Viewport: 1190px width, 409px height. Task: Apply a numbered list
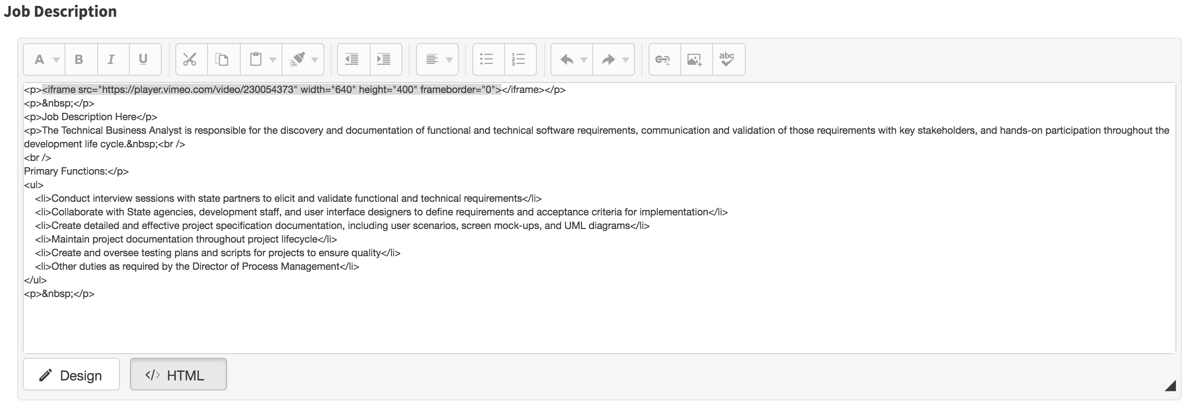pos(519,59)
